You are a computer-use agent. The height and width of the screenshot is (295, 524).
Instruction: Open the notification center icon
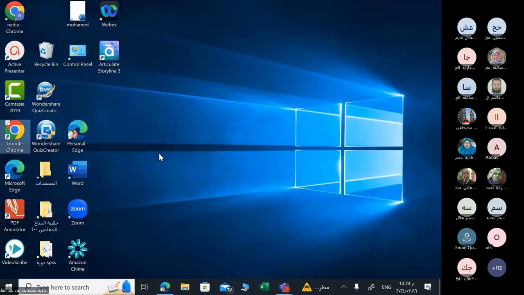428,287
